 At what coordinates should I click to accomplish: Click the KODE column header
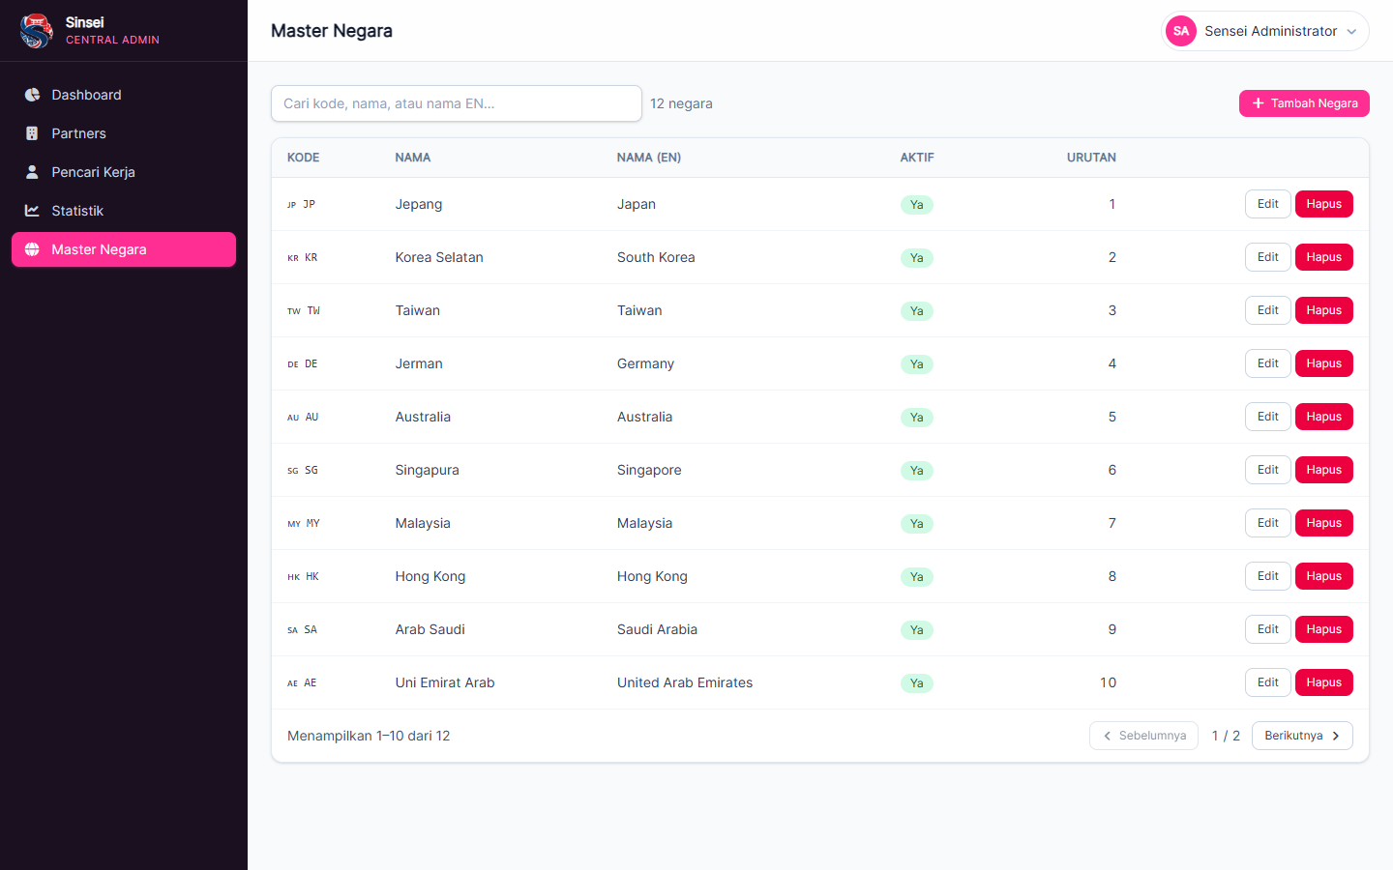tap(304, 158)
